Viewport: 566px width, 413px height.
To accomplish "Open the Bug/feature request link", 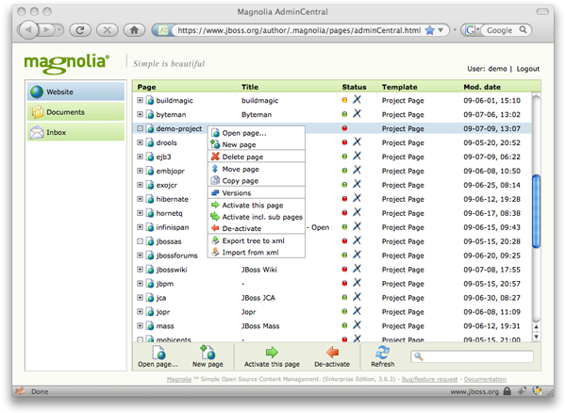I will click(429, 379).
